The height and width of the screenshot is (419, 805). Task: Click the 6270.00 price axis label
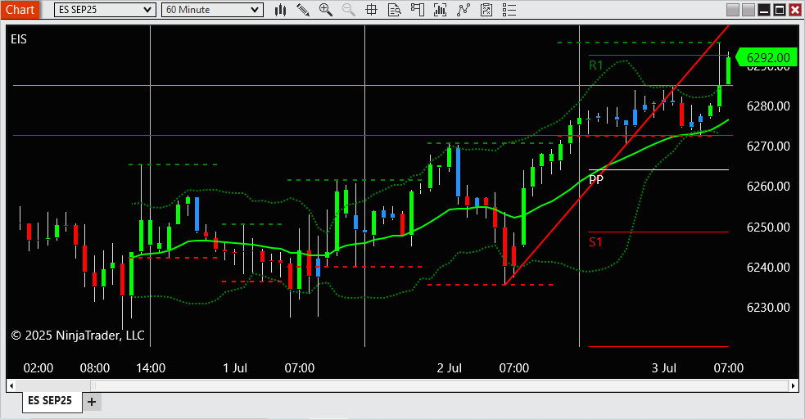pos(768,146)
